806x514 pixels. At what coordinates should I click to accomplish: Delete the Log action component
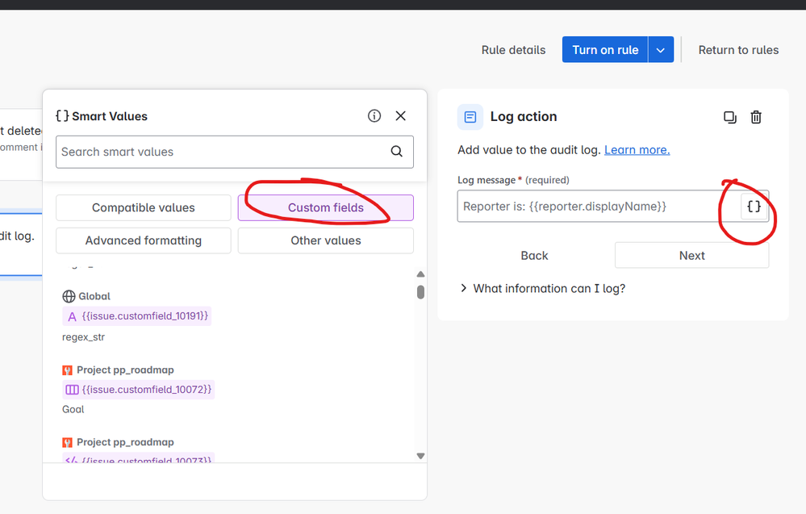point(756,117)
